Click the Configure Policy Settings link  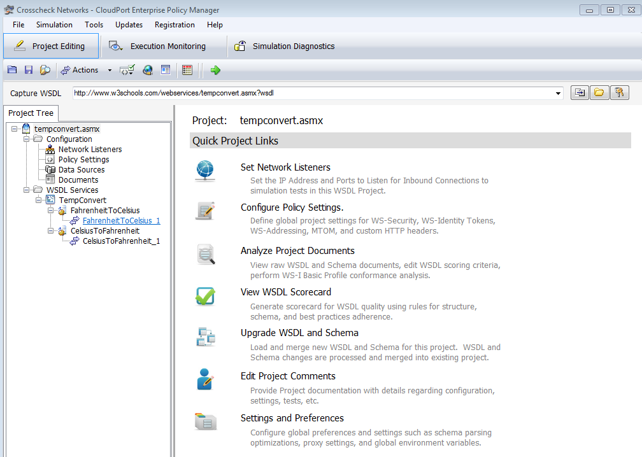coord(292,207)
